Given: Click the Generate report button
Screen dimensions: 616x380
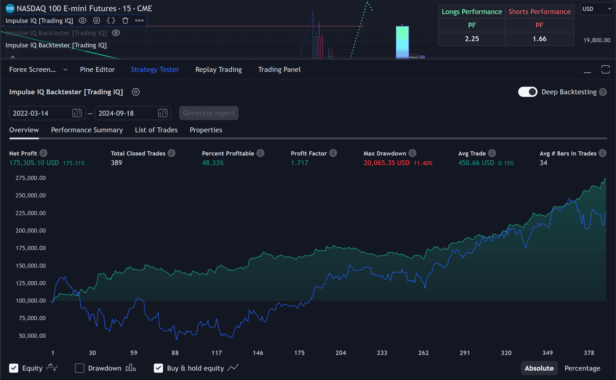Looking at the screenshot, I should pos(209,113).
